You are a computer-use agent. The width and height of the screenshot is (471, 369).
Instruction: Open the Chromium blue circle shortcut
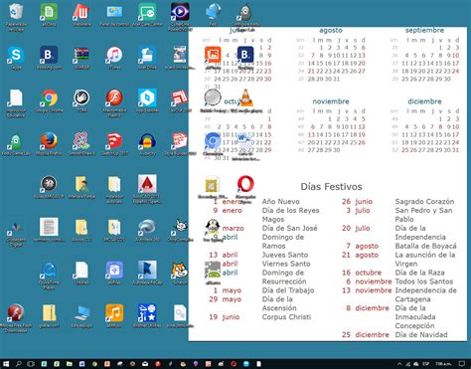(213, 140)
